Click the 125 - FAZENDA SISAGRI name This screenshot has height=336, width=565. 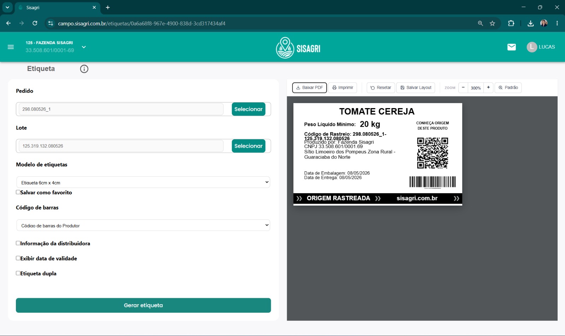pos(49,43)
